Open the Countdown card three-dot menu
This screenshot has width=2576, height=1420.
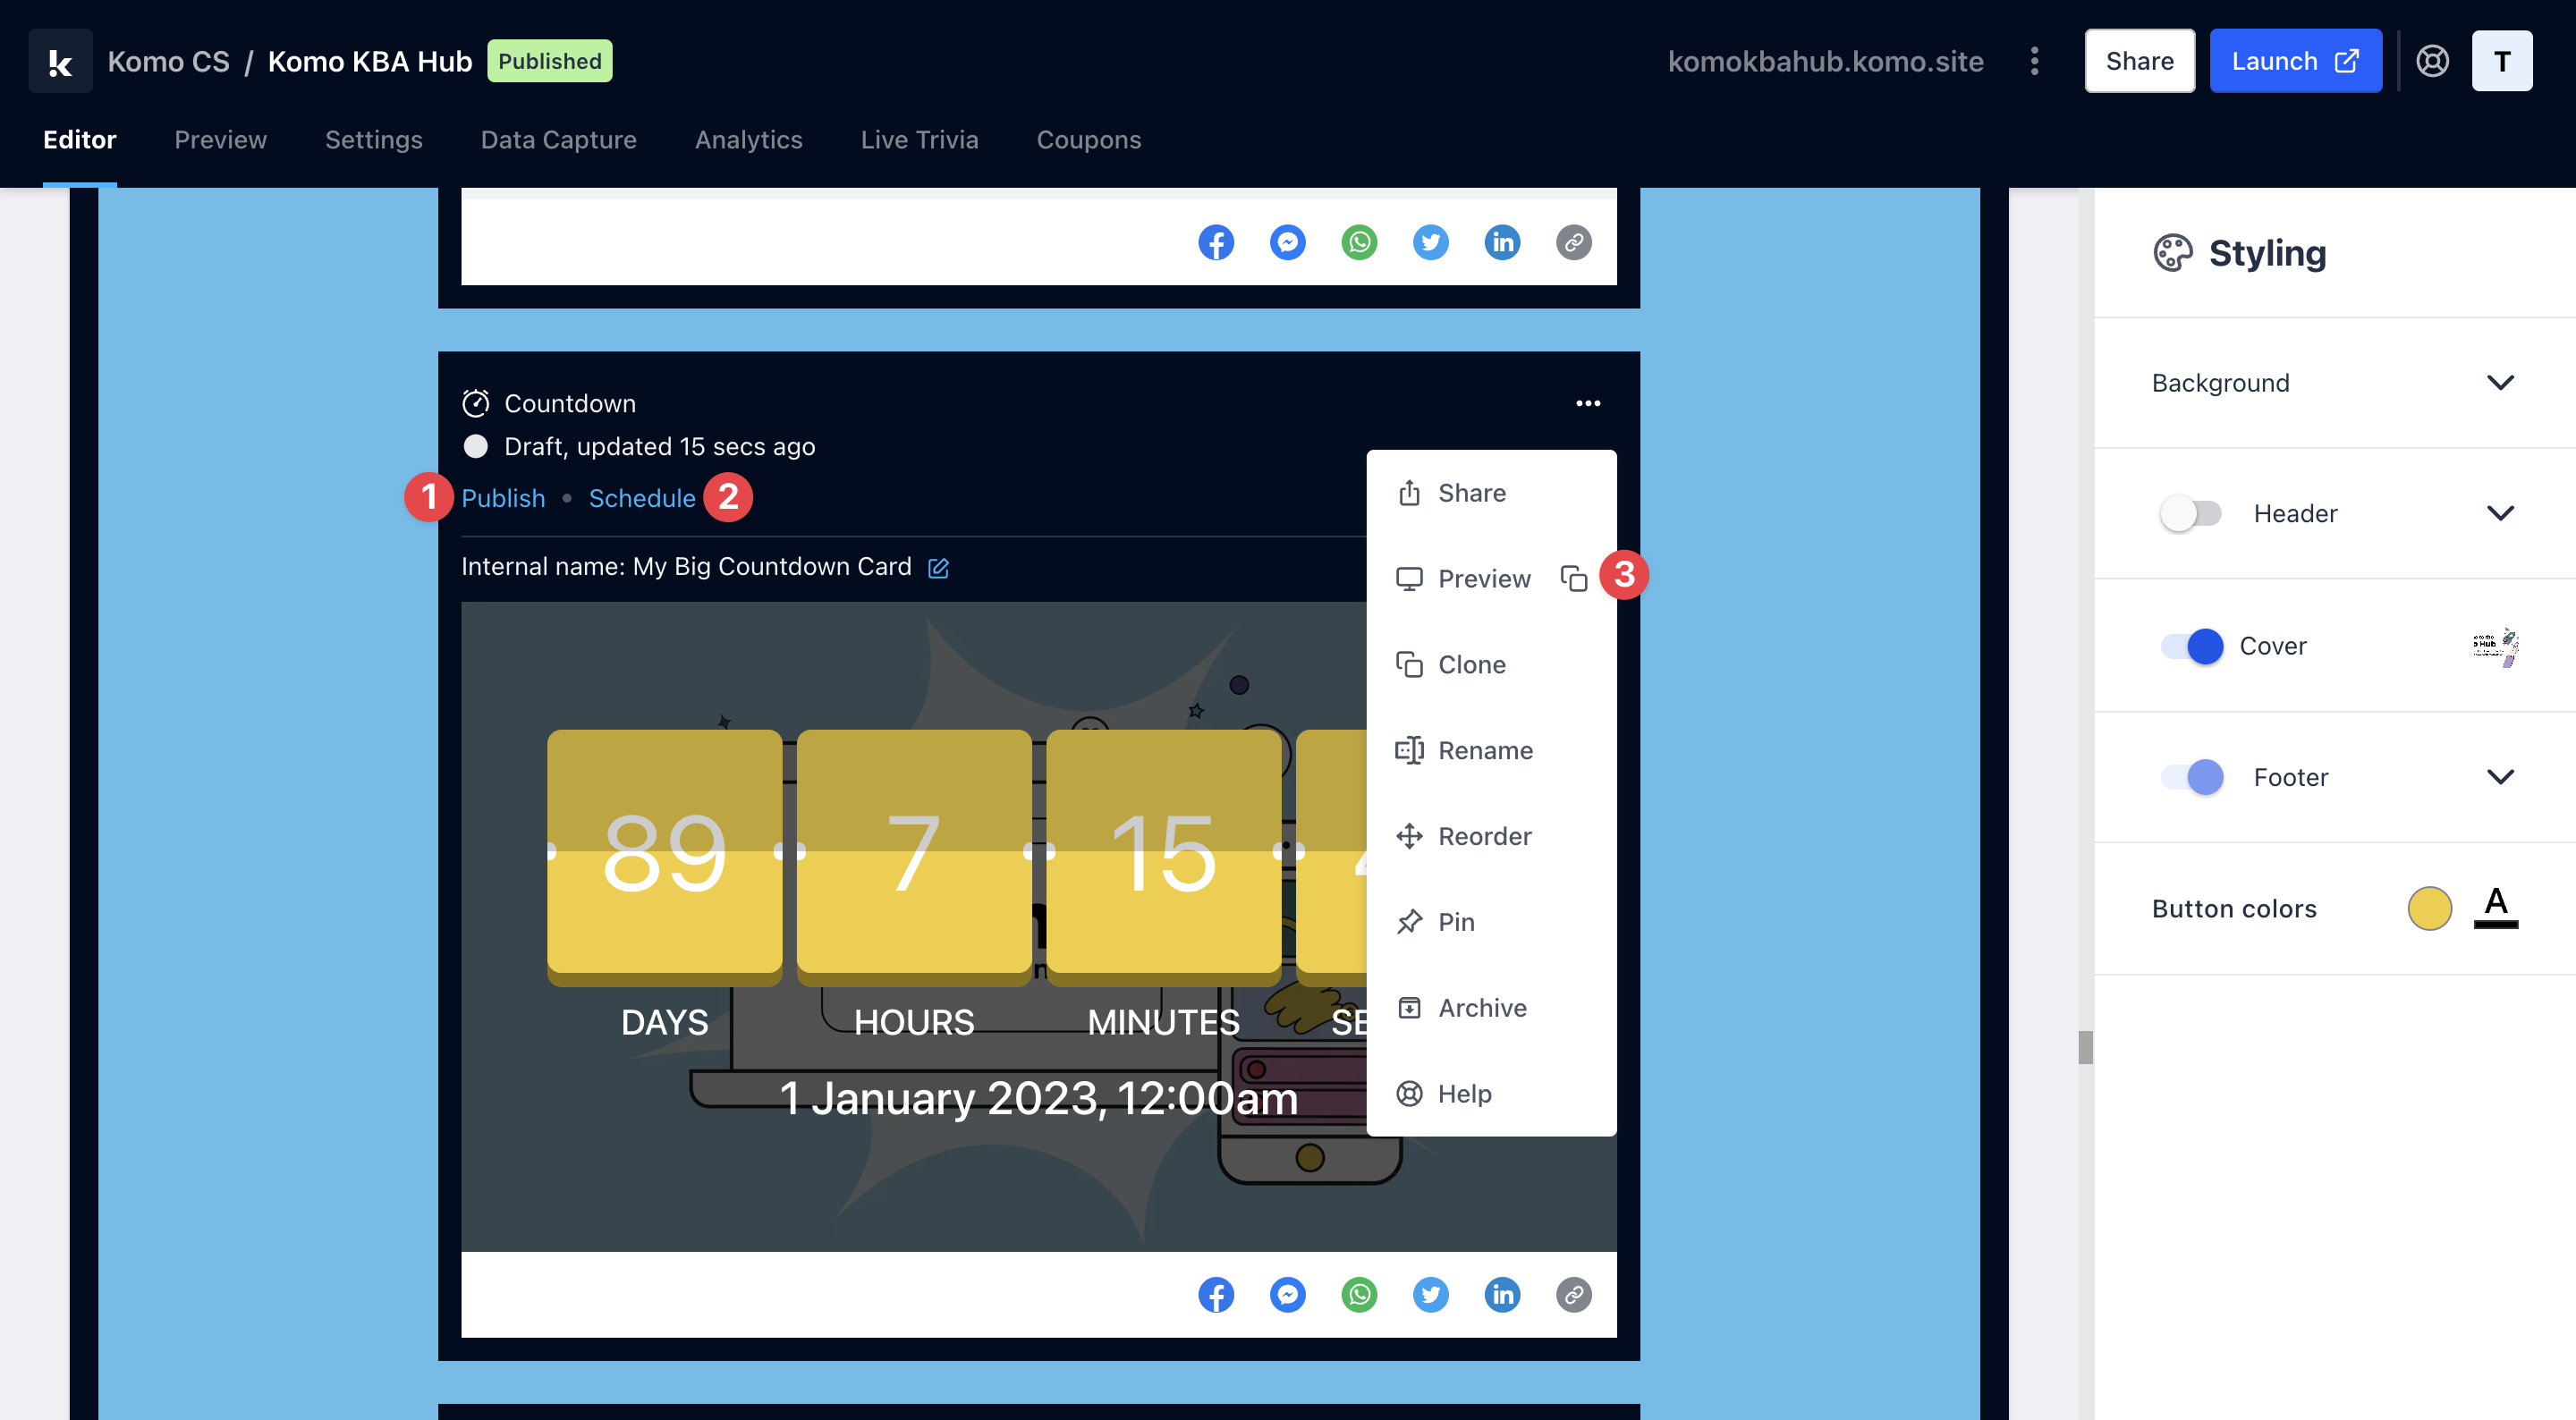tap(1588, 403)
